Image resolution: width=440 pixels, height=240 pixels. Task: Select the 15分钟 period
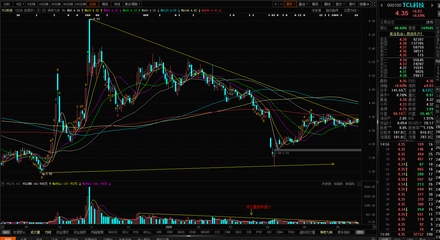[44, 4]
